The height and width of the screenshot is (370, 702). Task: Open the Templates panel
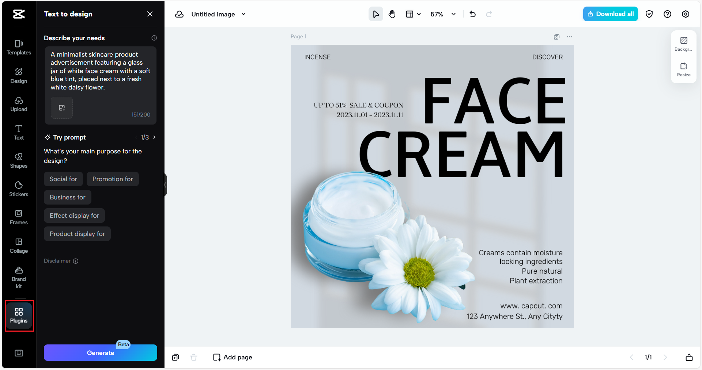[x=19, y=47]
